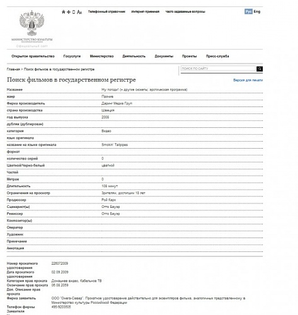Click the 'Длительность' label
Image resolution: width=298 pixels, height=315 pixels.
18,186
